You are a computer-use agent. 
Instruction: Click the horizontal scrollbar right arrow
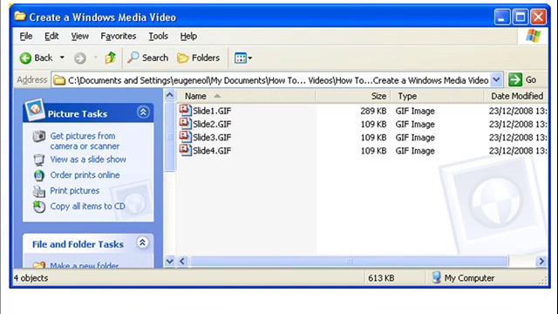pyautogui.click(x=541, y=262)
